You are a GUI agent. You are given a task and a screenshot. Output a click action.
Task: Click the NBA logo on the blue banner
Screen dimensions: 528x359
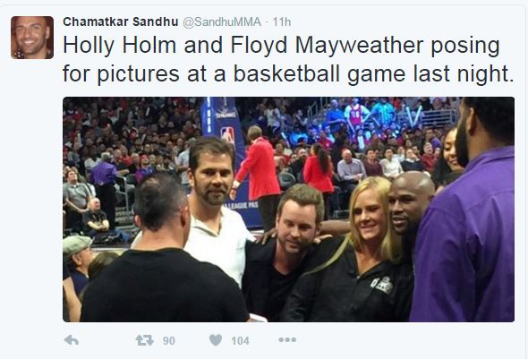[x=227, y=134]
